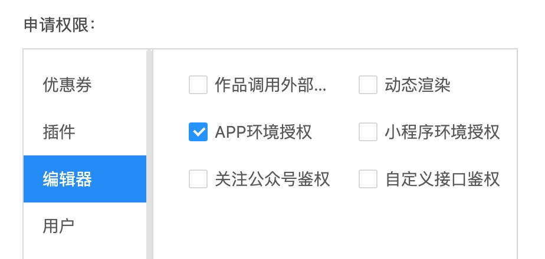Check the 自定义接口鉴权 checkbox
Image resolution: width=545 pixels, height=259 pixels.
tap(368, 179)
